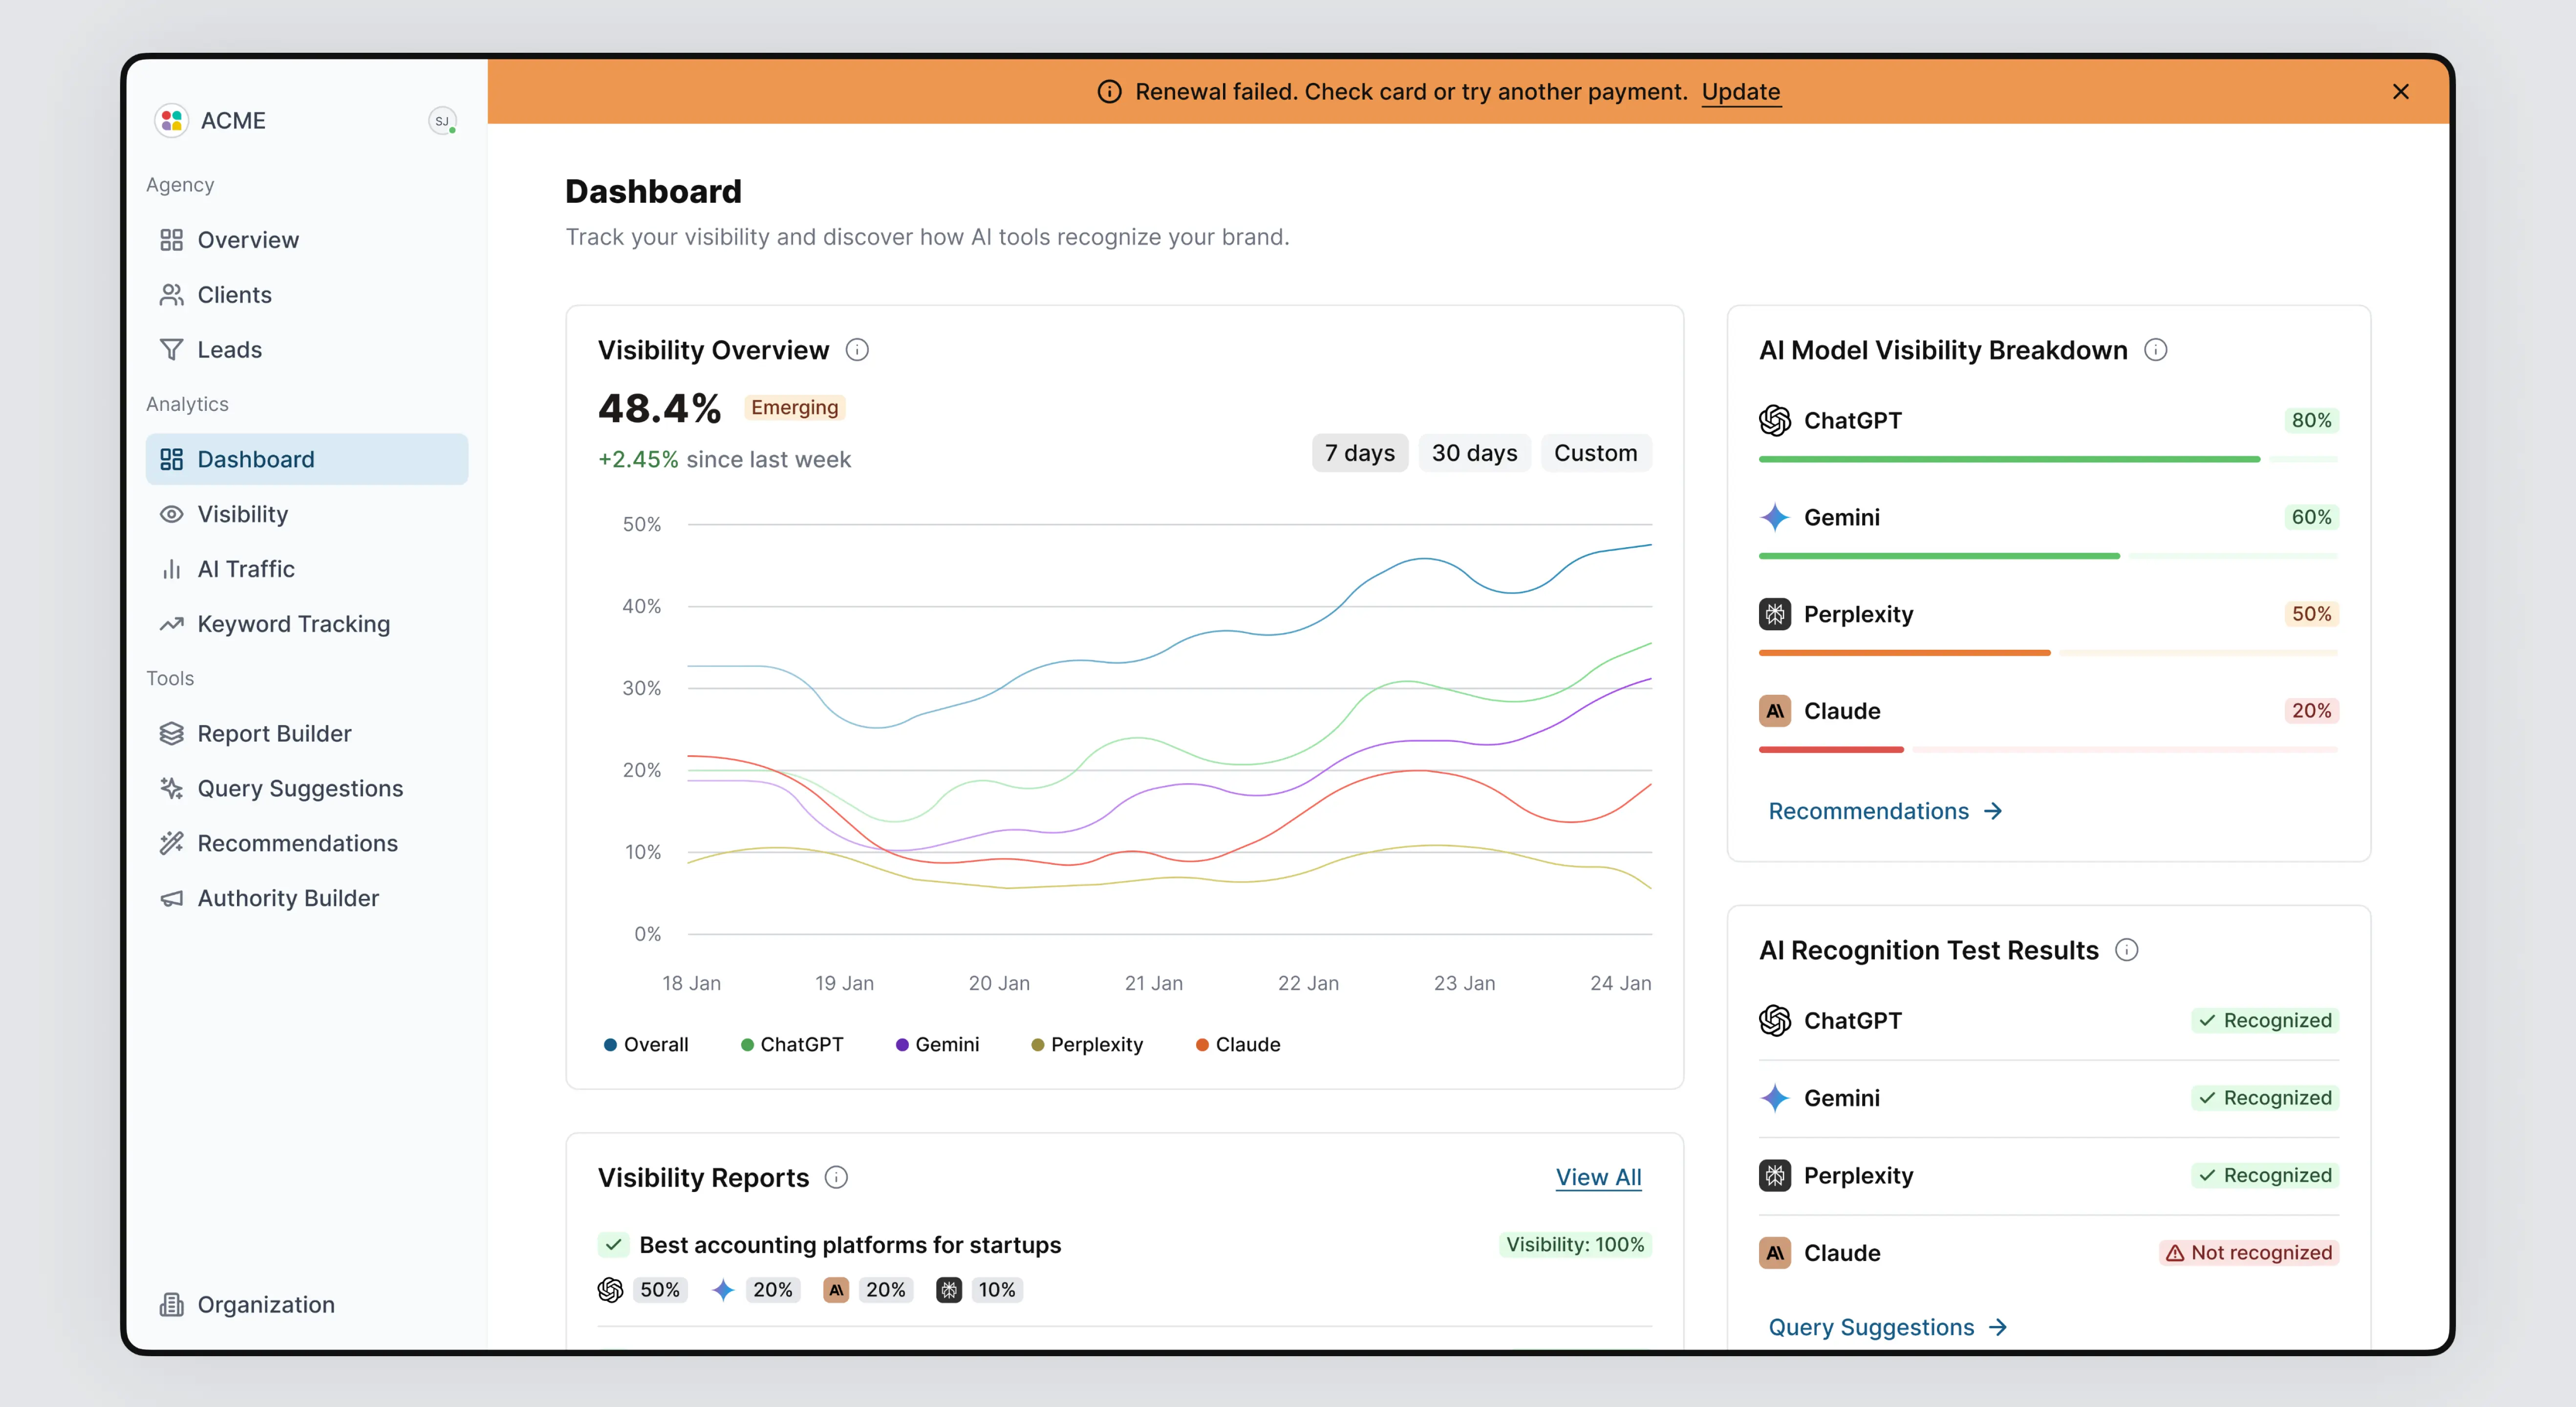Open Keyword Tracking from sidebar

306,624
